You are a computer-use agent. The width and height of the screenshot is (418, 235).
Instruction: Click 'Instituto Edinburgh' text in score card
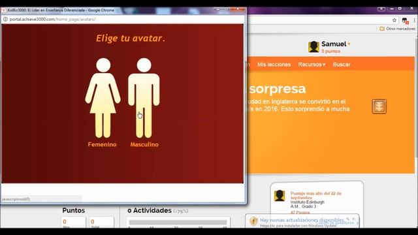coord(308,202)
